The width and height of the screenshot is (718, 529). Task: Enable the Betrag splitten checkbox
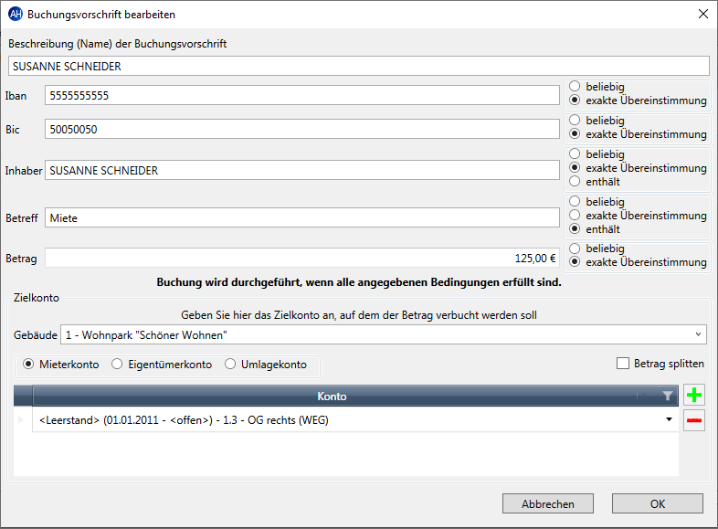[x=623, y=364]
